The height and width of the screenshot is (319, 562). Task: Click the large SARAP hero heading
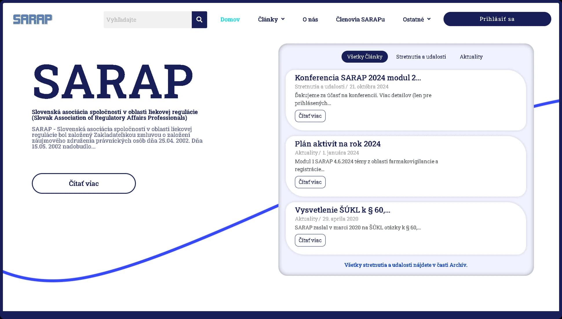(x=113, y=81)
